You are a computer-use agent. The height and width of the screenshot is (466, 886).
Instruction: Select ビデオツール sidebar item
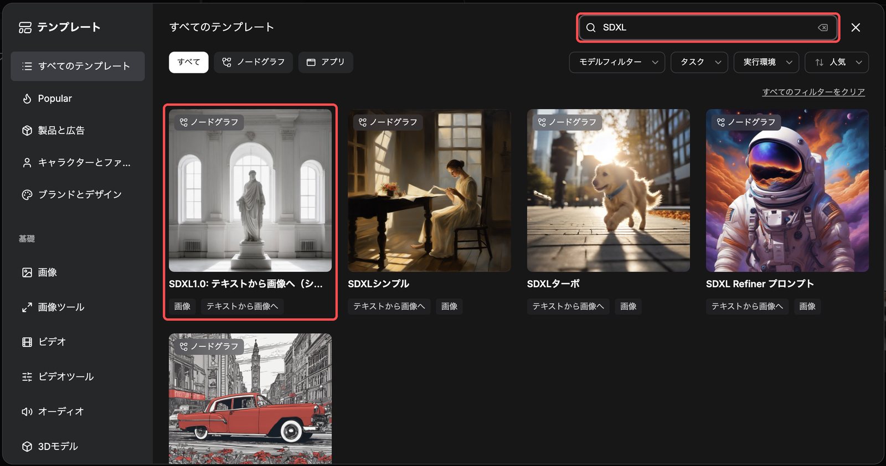pos(78,377)
